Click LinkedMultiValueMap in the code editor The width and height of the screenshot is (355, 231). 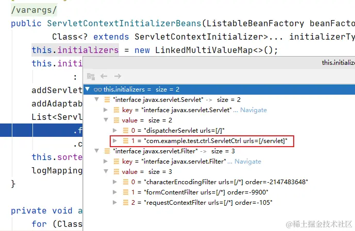coord(204,50)
